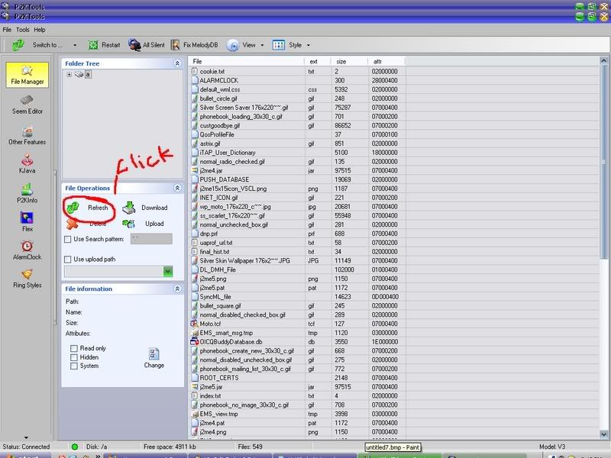Click the Download file operation icon
Viewport: 611px width, 458px height.
pos(128,208)
